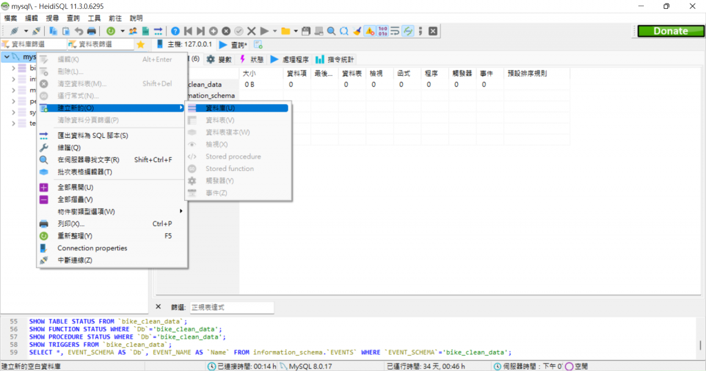Toggle the green highlighted link icon

pos(408,31)
